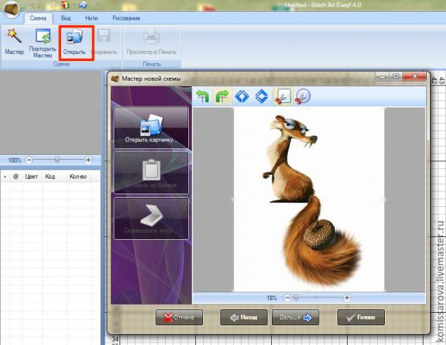The image size is (446, 345).
Task: Click the Сохранить ribbon button
Action: pyautogui.click(x=104, y=42)
